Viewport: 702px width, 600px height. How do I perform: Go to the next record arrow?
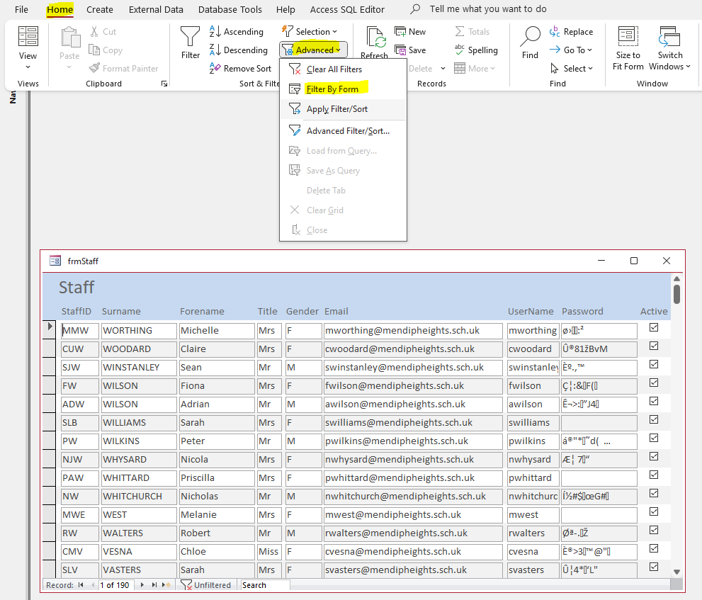click(142, 585)
